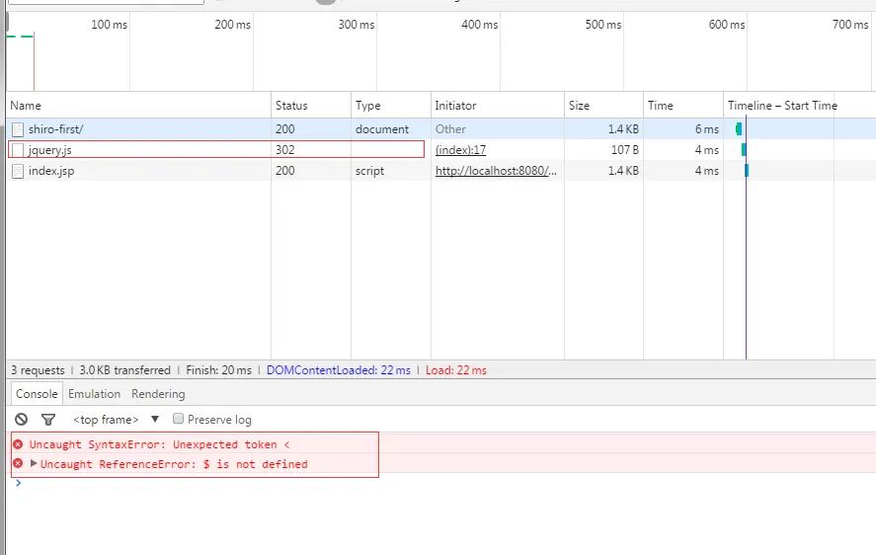The image size is (876, 555).
Task: Enable the Preserve log checkbox
Action: [179, 419]
